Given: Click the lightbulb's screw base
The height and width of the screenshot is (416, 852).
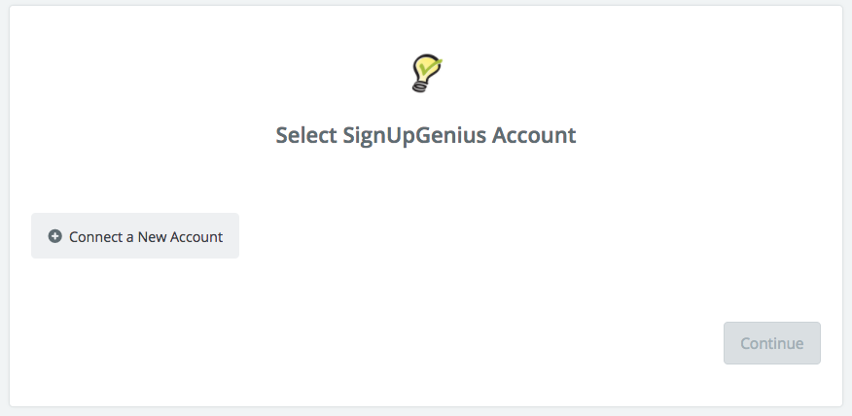Looking at the screenshot, I should (x=420, y=86).
